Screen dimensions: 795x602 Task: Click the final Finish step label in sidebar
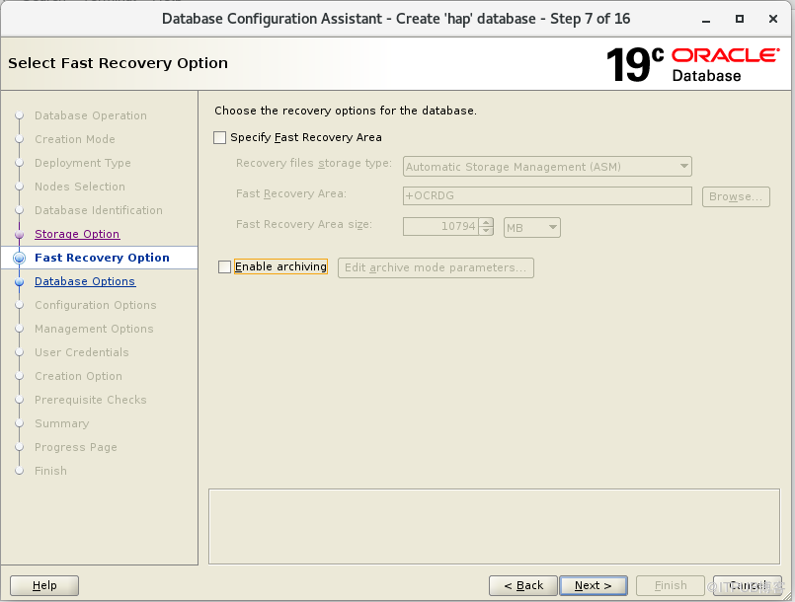click(50, 471)
